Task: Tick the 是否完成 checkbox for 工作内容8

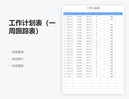Action: [x=104, y=36]
